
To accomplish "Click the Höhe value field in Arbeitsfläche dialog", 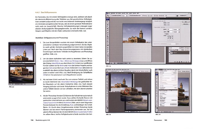I will 170,32.
